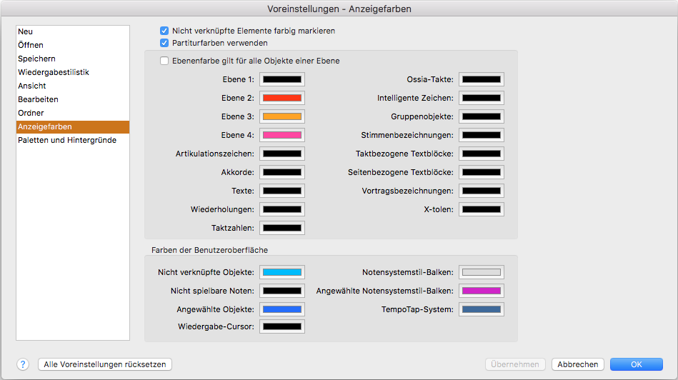The height and width of the screenshot is (380, 678).
Task: Edit Artikulationszeichen color swatch
Action: pyautogui.click(x=282, y=154)
